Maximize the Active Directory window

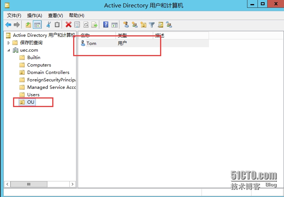point(263,4)
